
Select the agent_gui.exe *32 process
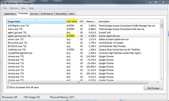click(83, 33)
